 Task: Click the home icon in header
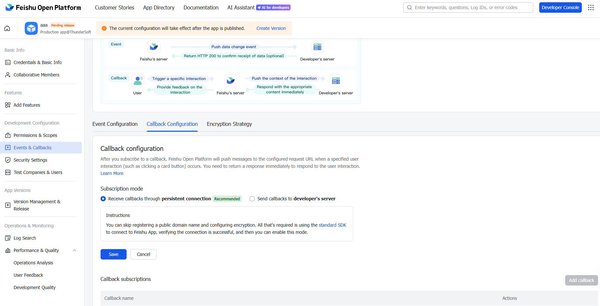tap(7, 28)
